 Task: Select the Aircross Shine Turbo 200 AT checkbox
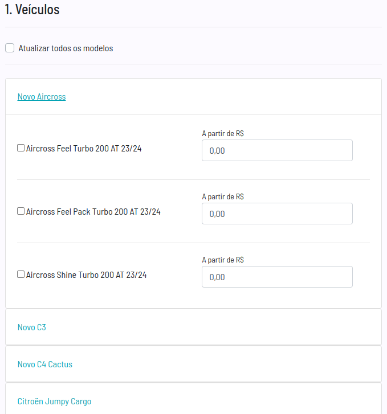pyautogui.click(x=21, y=274)
